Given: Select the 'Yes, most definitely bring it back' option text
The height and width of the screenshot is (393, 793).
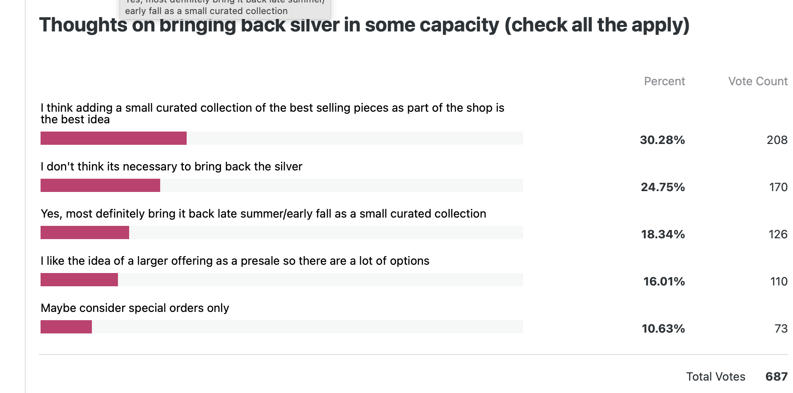Looking at the screenshot, I should point(263,213).
